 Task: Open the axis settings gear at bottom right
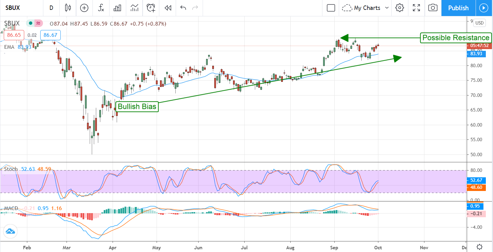480,247
